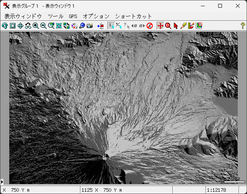The width and height of the screenshot is (247, 194).
Task: Open the GPS menu
Action: point(73,16)
